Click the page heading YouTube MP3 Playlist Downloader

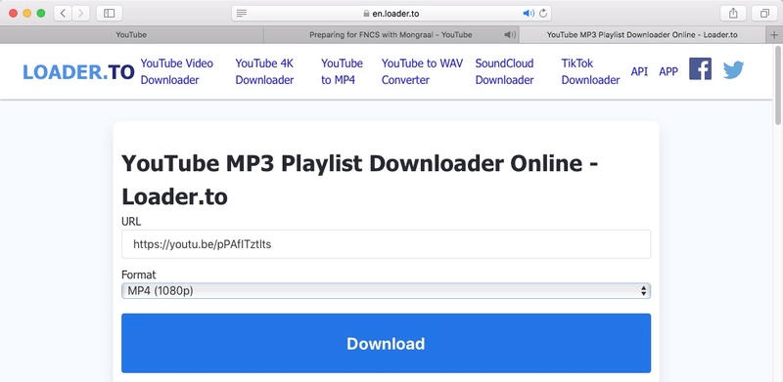(x=359, y=180)
